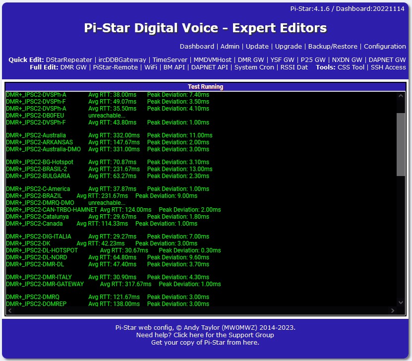Open TimeServer quick editor
The height and width of the screenshot is (361, 412).
170,60
